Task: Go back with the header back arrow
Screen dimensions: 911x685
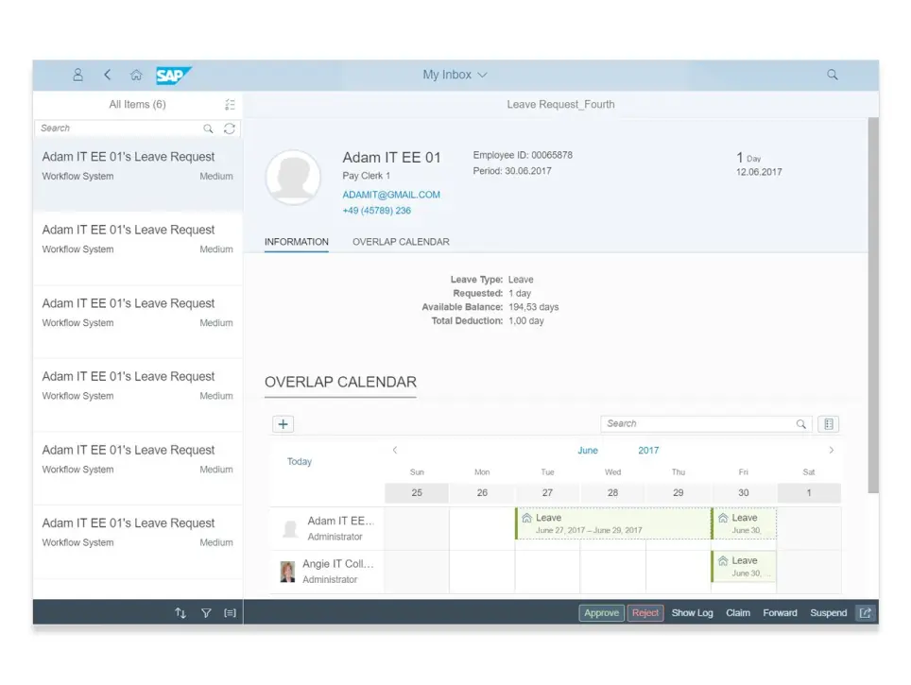Action: [x=108, y=75]
